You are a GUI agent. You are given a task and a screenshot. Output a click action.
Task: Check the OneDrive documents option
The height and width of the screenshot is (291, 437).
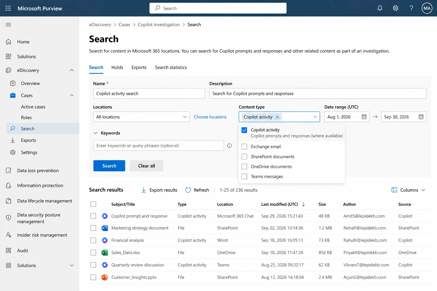(244, 167)
